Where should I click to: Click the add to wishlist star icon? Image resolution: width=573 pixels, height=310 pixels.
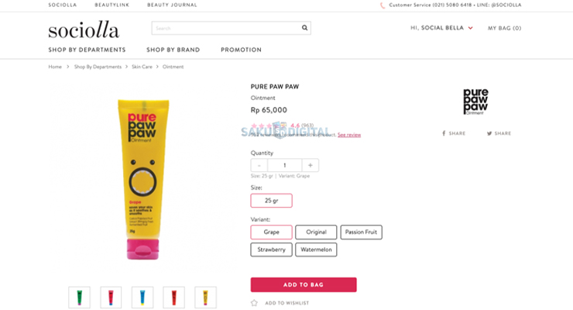pos(254,303)
